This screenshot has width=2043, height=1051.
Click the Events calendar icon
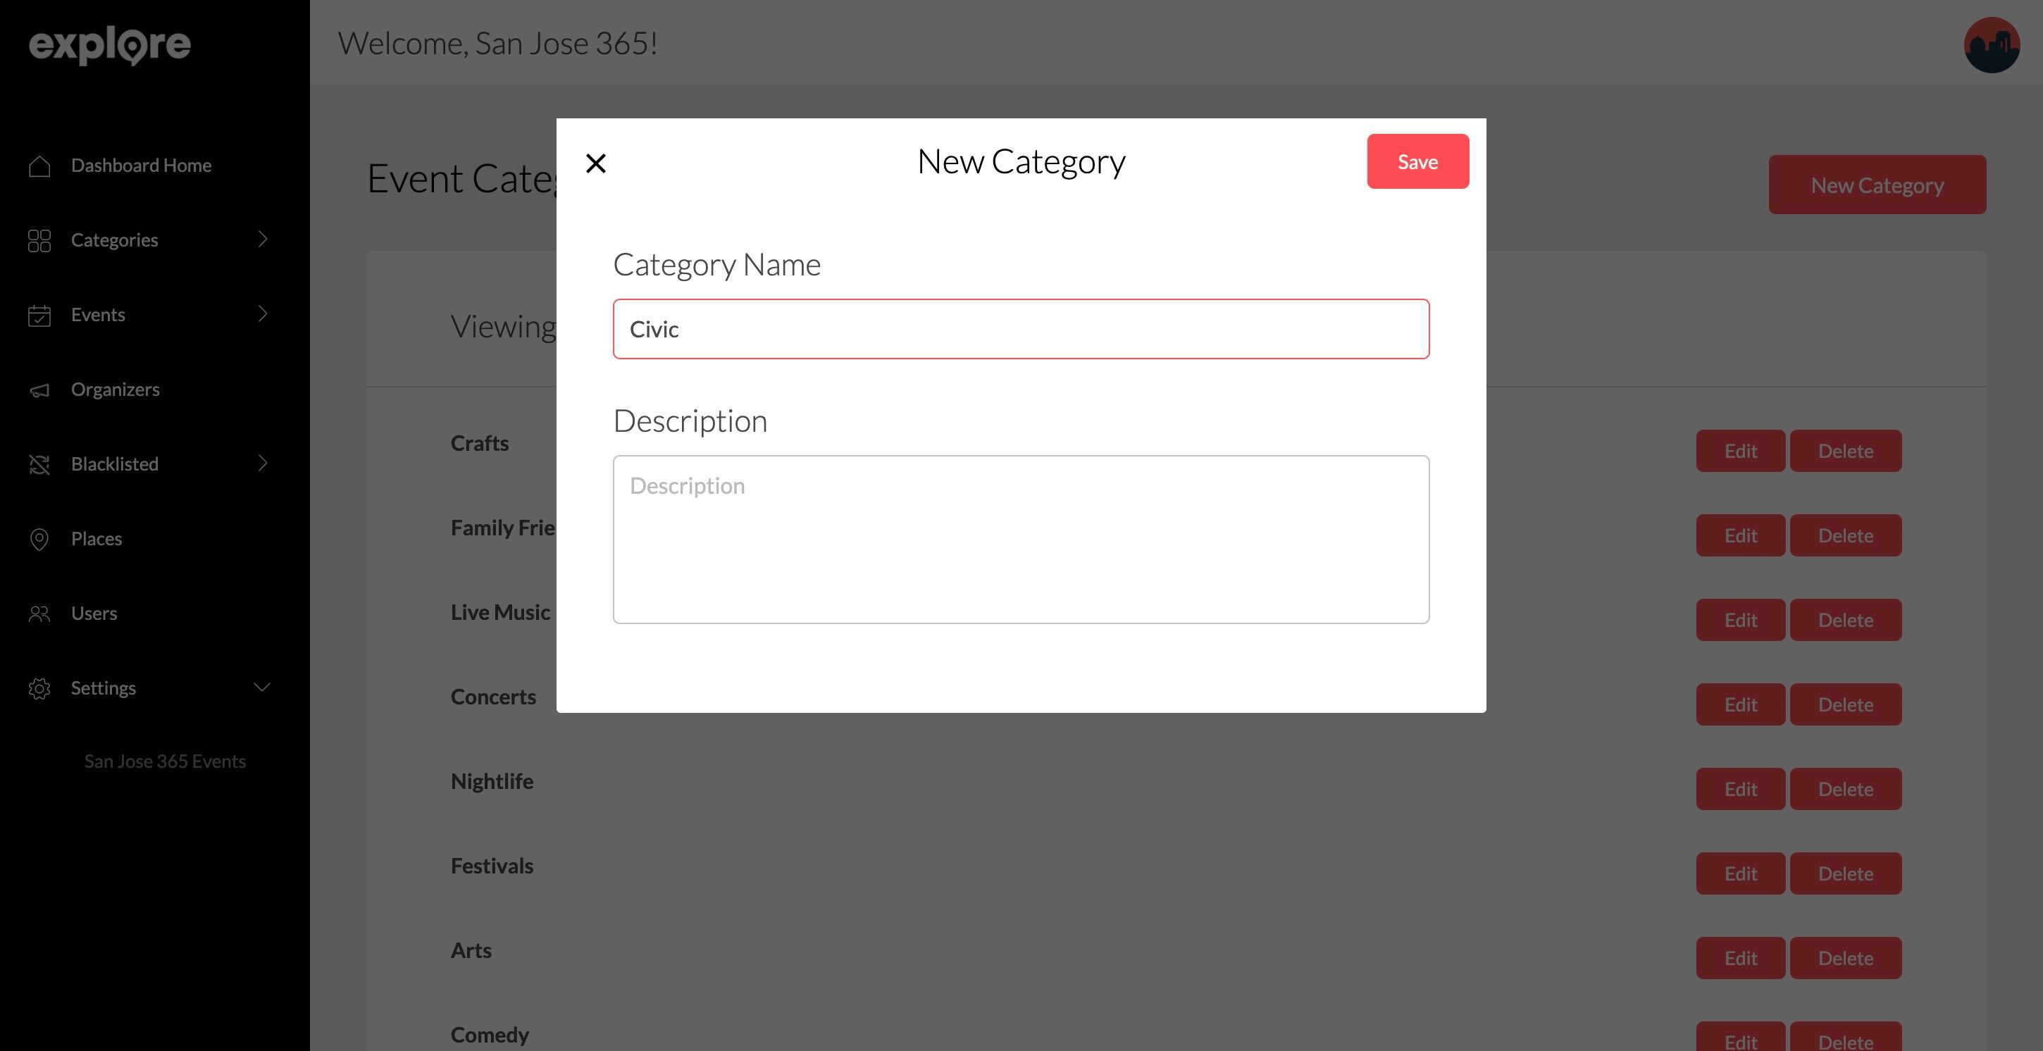tap(39, 315)
